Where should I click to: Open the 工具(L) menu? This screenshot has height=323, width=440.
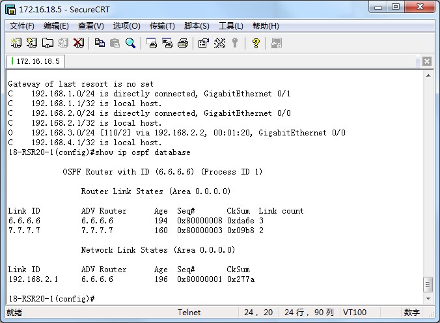[x=230, y=26]
